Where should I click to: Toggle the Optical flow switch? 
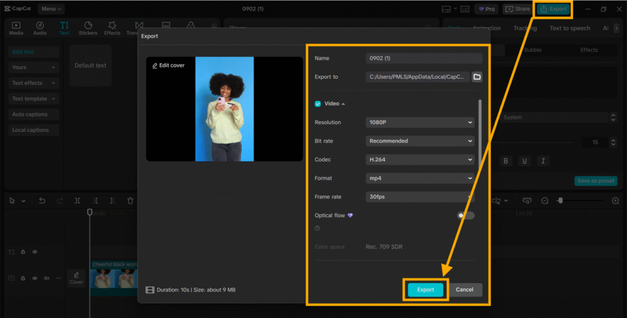[465, 215]
